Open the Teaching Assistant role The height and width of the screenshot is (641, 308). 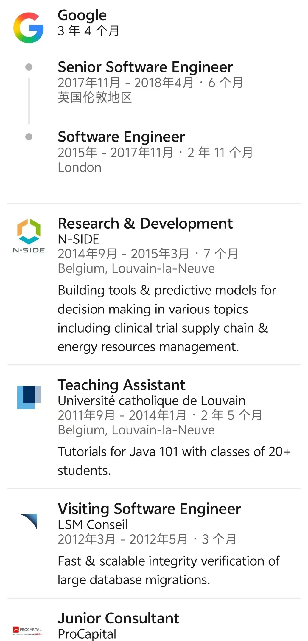[x=122, y=385]
